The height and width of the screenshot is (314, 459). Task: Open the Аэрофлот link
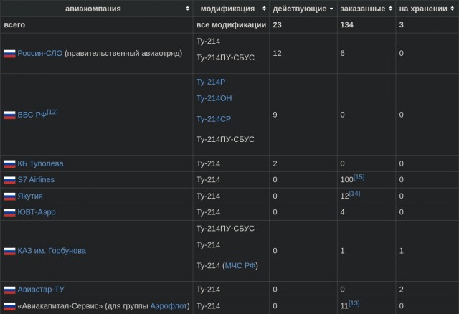pos(169,306)
